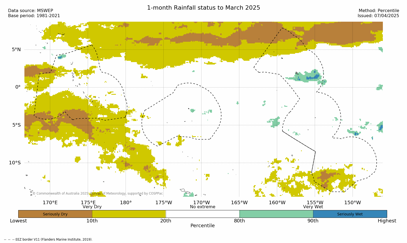Click the 5°N latitude label

[x=16, y=50]
